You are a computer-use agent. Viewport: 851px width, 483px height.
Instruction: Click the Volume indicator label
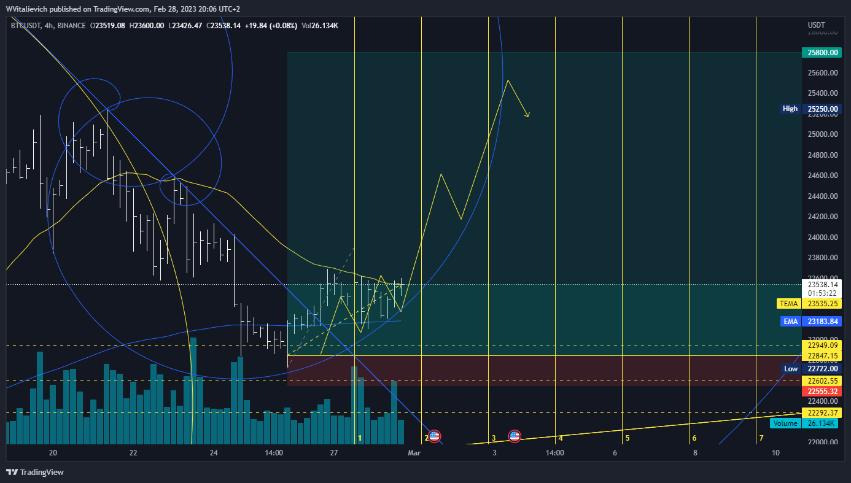pyautogui.click(x=785, y=423)
